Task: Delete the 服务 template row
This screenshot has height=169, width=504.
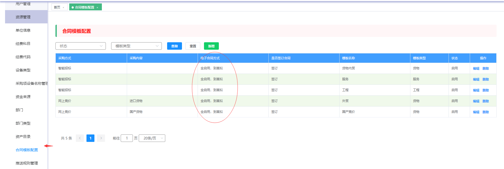Action: 486,79
